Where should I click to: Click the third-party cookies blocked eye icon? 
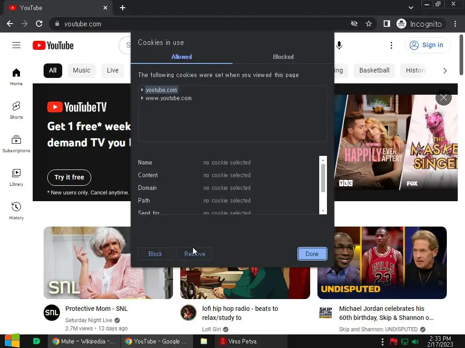[x=354, y=24]
